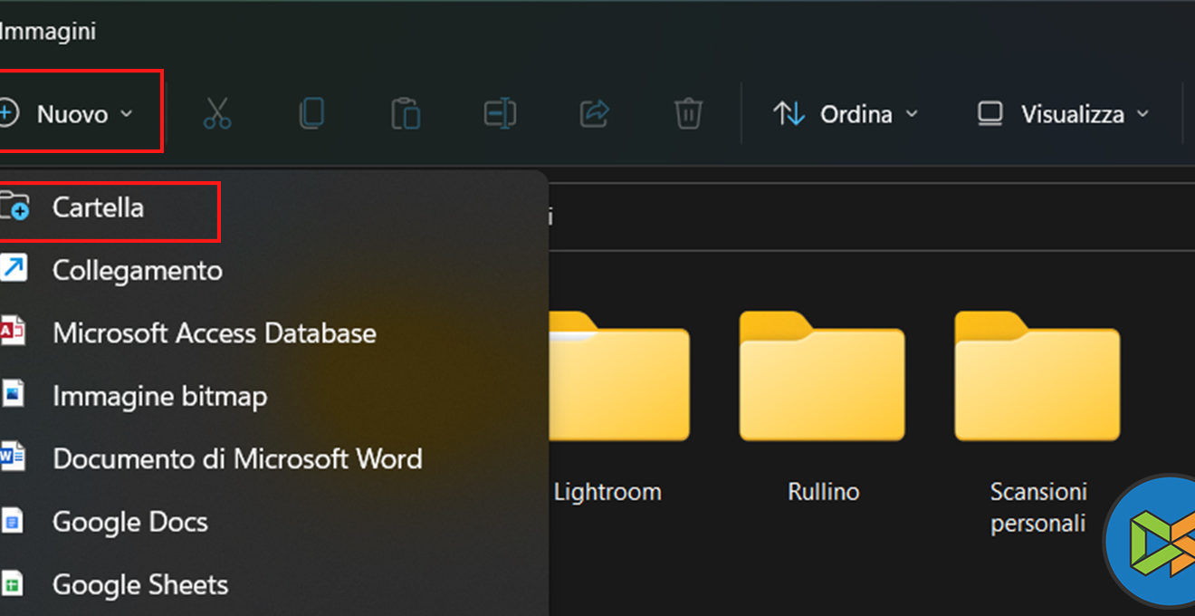Select Google Docs menu item
Image resolution: width=1195 pixels, height=616 pixels.
(x=129, y=522)
